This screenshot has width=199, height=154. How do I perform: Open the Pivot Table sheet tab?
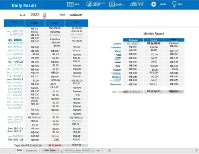click(50, 150)
